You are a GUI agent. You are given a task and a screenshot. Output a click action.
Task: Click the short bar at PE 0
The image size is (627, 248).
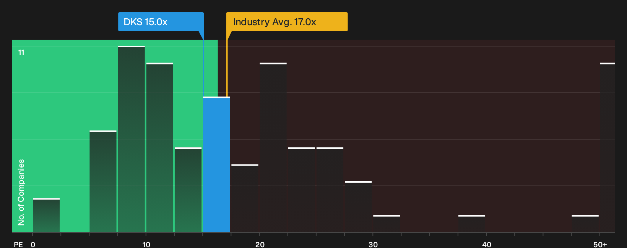tap(46, 215)
